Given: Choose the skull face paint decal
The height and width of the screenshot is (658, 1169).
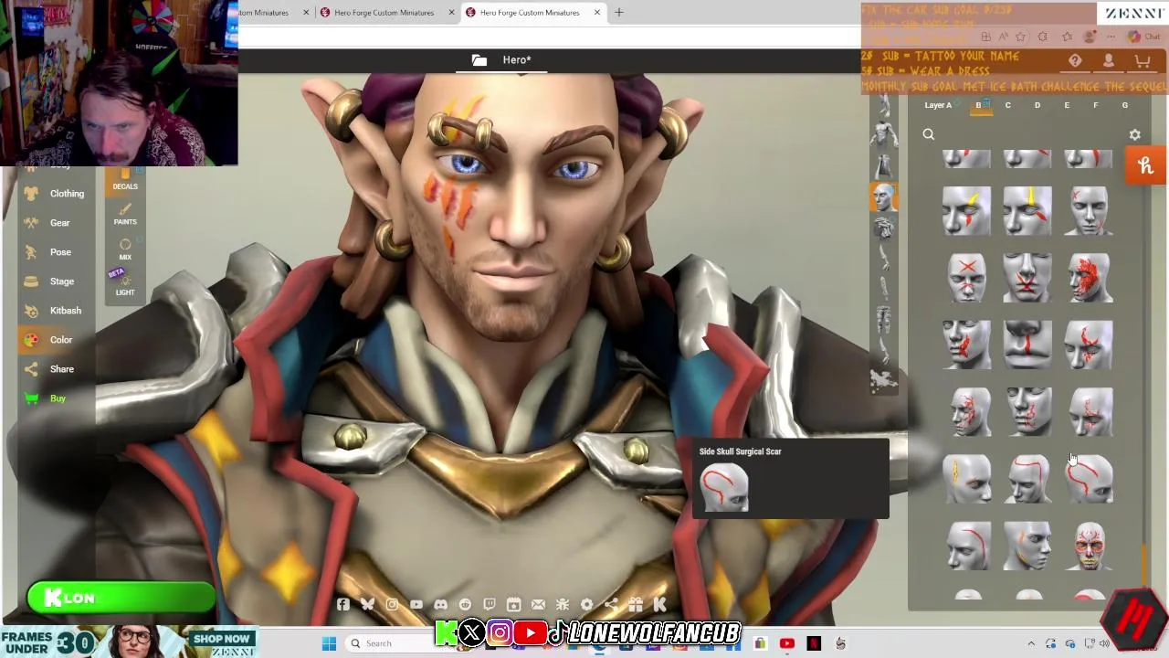Looking at the screenshot, I should pyautogui.click(x=1089, y=546).
